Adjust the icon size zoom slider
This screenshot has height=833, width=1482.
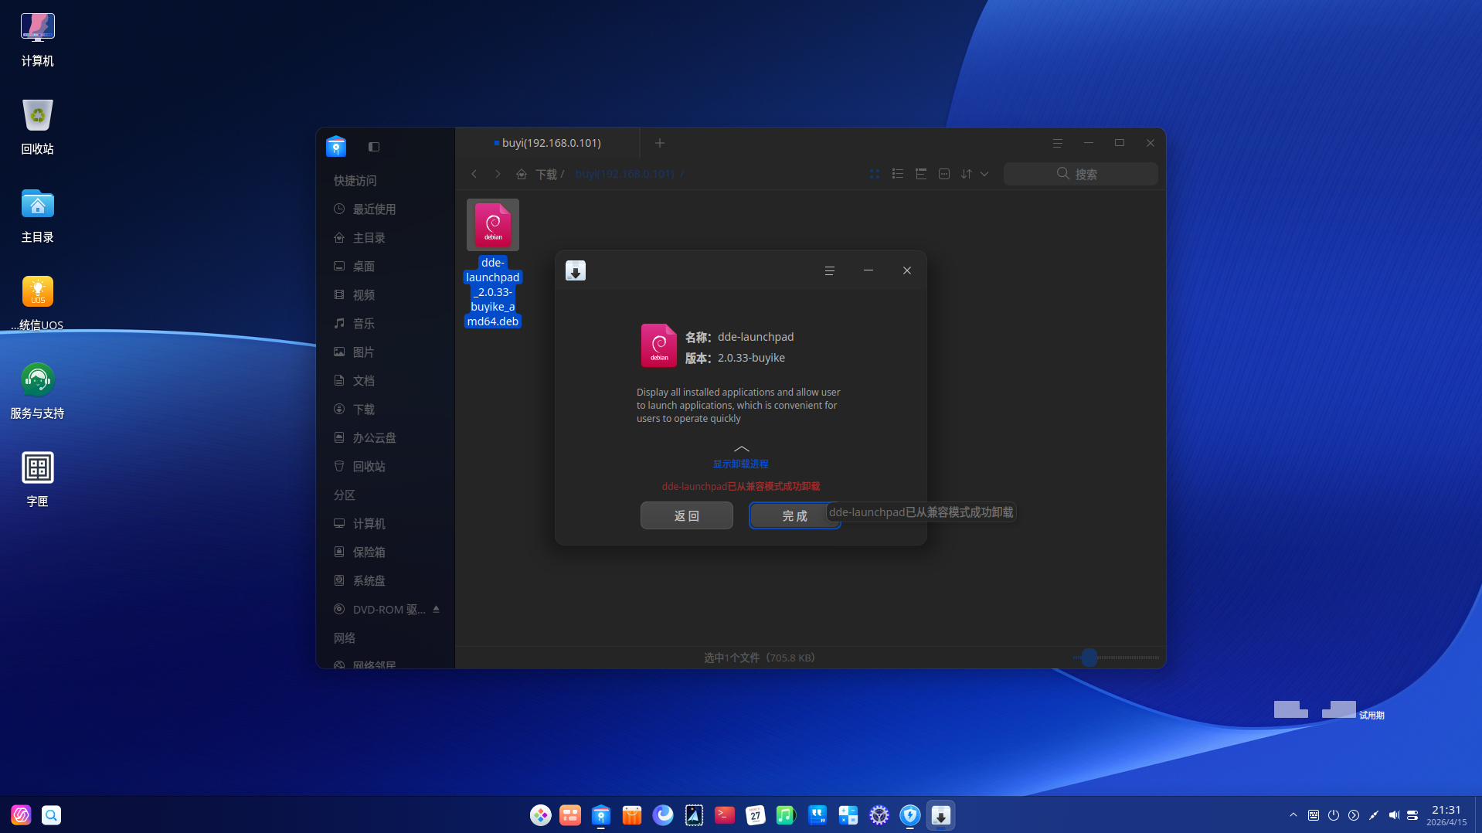coord(1089,658)
